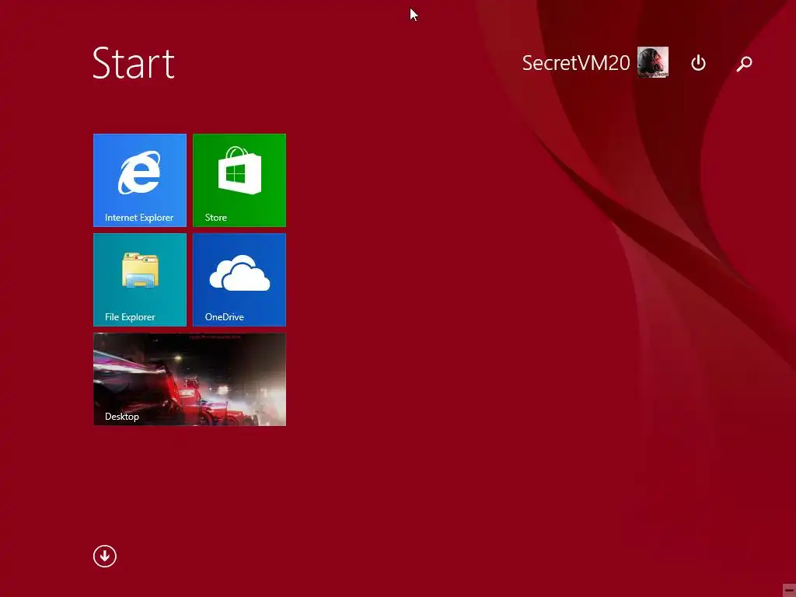Open search with magnifier icon

click(x=744, y=64)
